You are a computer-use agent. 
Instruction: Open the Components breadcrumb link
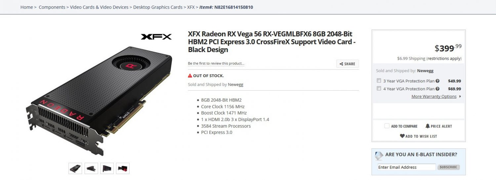pyautogui.click(x=52, y=7)
